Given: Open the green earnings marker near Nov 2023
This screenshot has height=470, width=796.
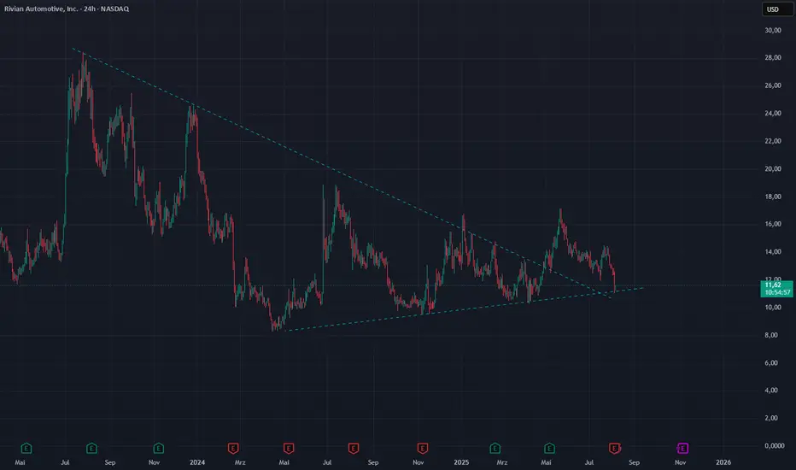Looking at the screenshot, I should [158, 448].
